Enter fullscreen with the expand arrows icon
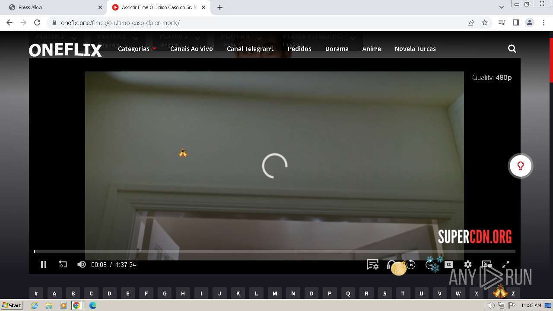Image resolution: width=553 pixels, height=311 pixels. 506,264
